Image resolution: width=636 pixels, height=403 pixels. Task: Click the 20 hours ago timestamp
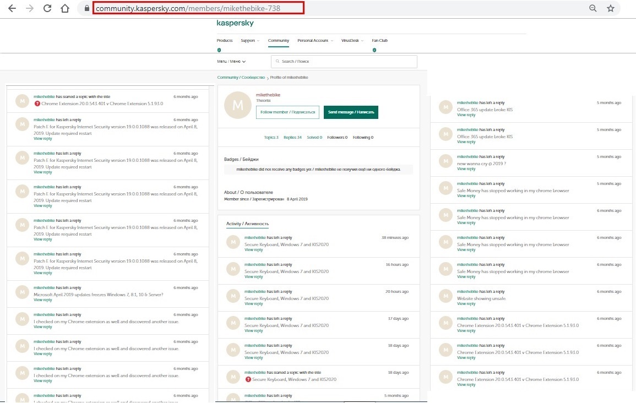(397, 291)
